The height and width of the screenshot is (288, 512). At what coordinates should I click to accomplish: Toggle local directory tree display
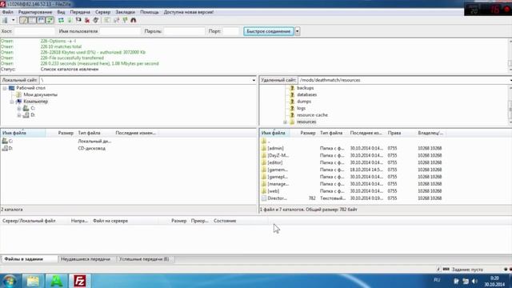[32, 20]
